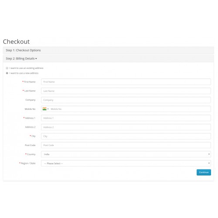Image resolution: width=218 pixels, height=218 pixels.
Task: Click the blue Continue button
Action: coord(204,172)
